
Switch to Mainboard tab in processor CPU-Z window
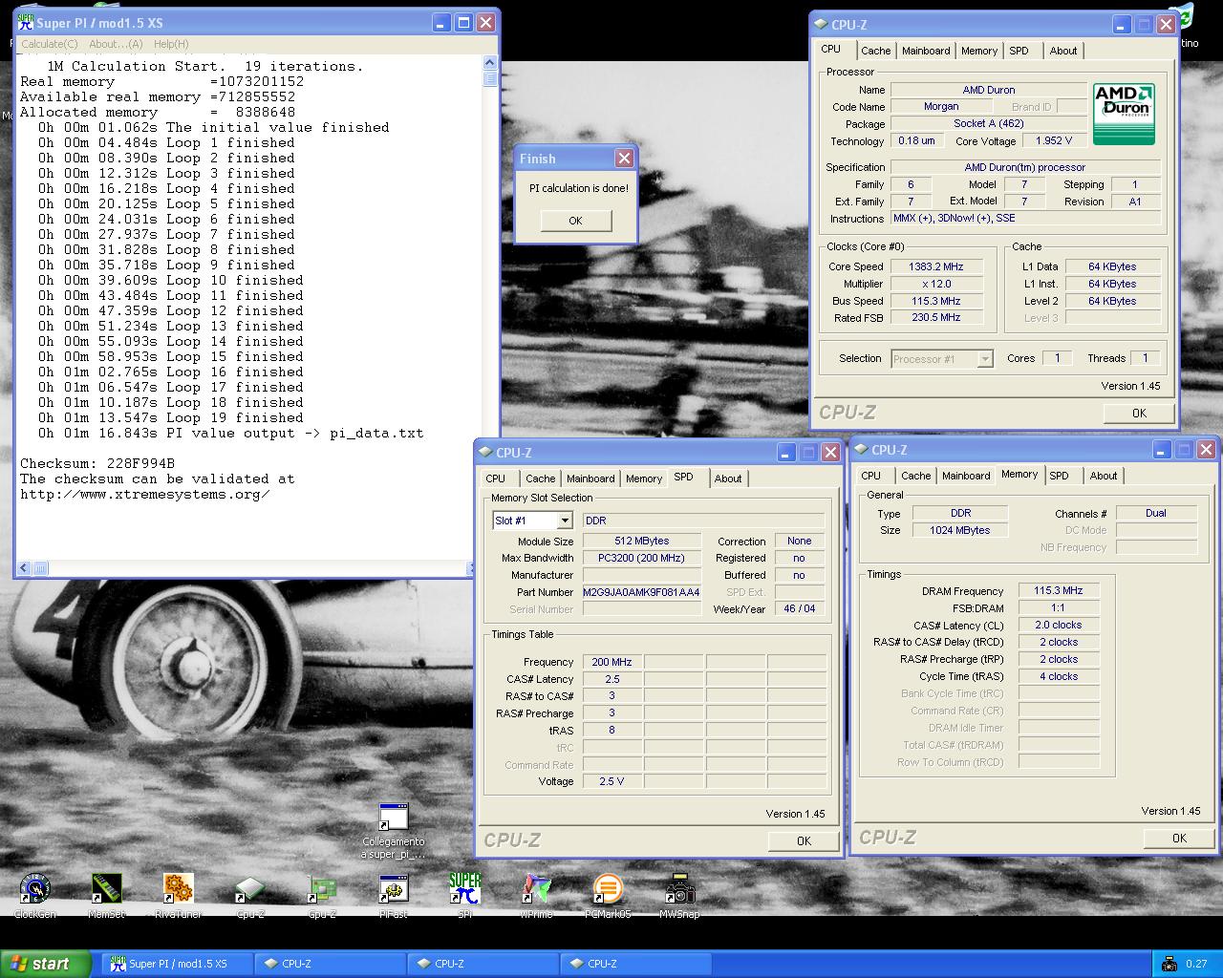click(x=926, y=51)
